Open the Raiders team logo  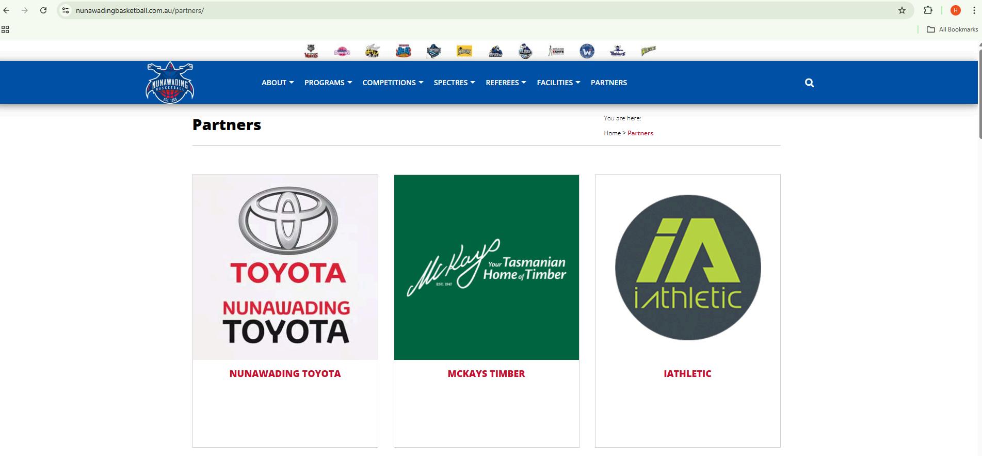pyautogui.click(x=617, y=51)
